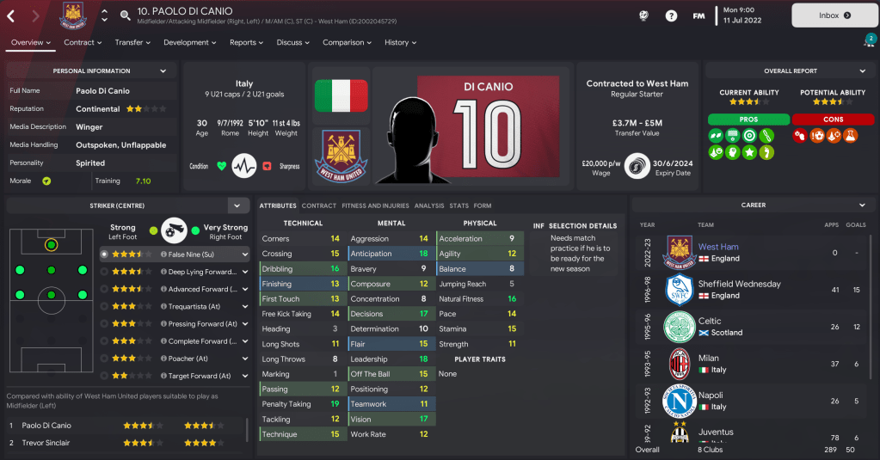Click the heart condition icon
Viewport: 880px width, 460px height.
click(222, 166)
